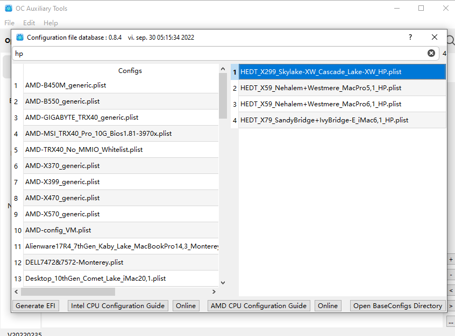Click the ellipsis button in main window

(x=451, y=322)
